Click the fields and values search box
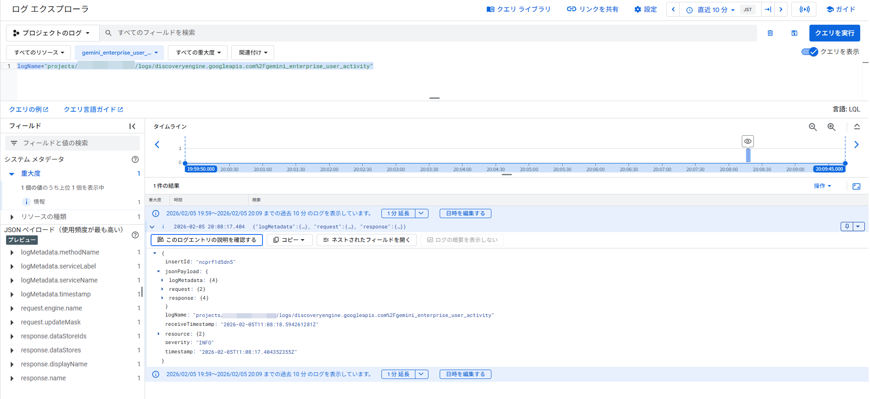The width and height of the screenshot is (870, 399). (72, 143)
